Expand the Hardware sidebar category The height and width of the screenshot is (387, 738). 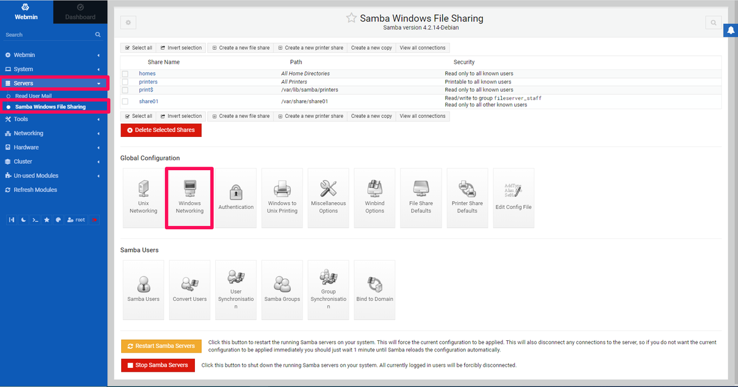[54, 147]
